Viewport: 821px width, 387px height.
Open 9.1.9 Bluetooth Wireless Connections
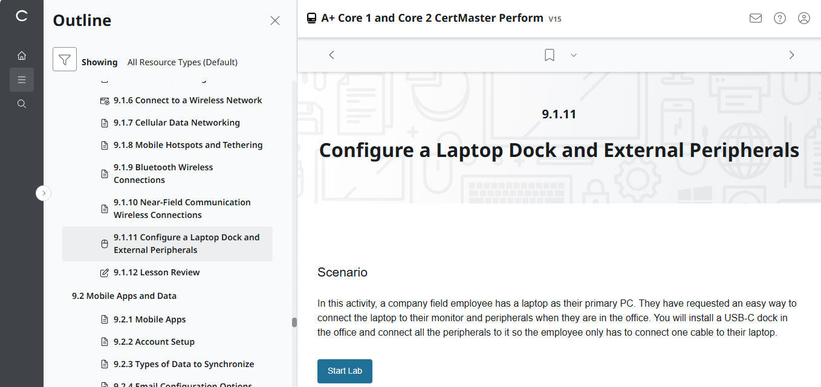tap(163, 173)
